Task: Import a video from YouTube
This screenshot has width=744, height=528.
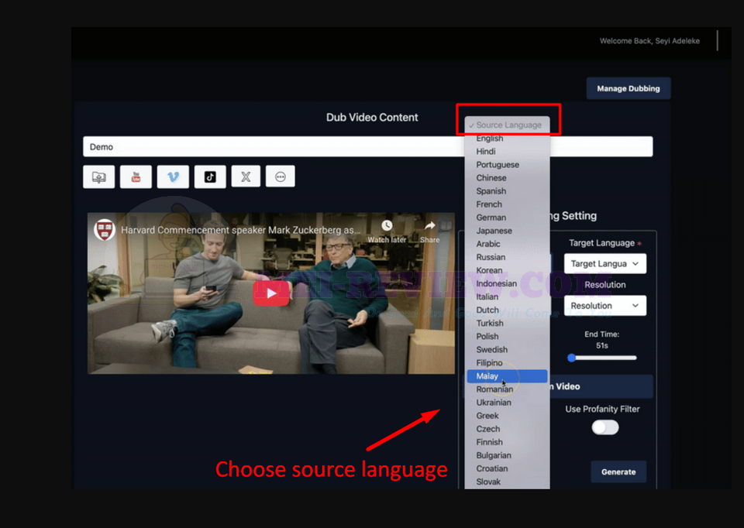Action: pyautogui.click(x=136, y=177)
